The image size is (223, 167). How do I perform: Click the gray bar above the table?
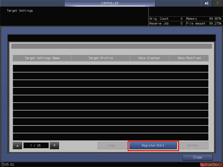click(x=112, y=46)
